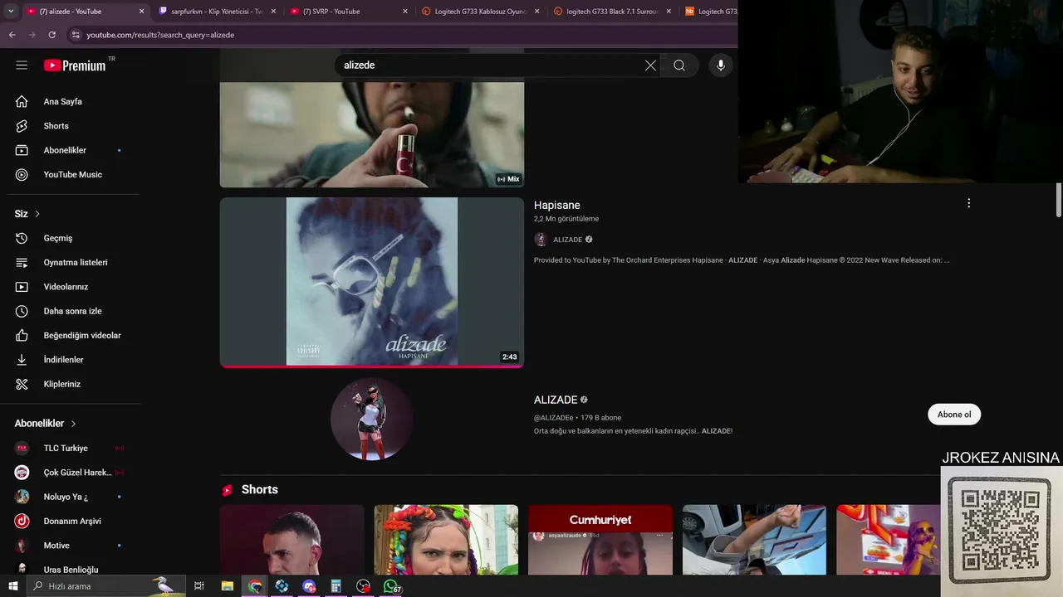This screenshot has height=597, width=1063.
Task: Open Calculator from taskbar
Action: pyautogui.click(x=336, y=586)
